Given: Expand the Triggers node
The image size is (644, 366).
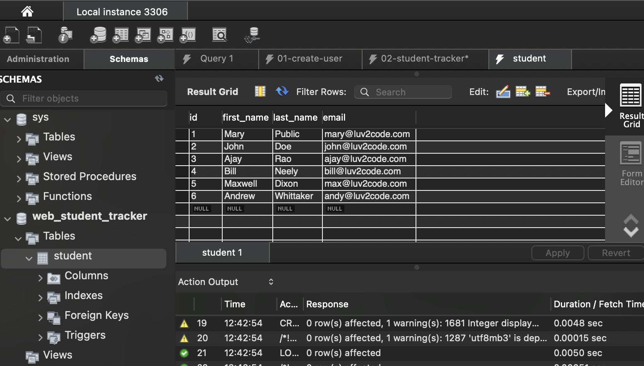Looking at the screenshot, I should click(x=40, y=337).
